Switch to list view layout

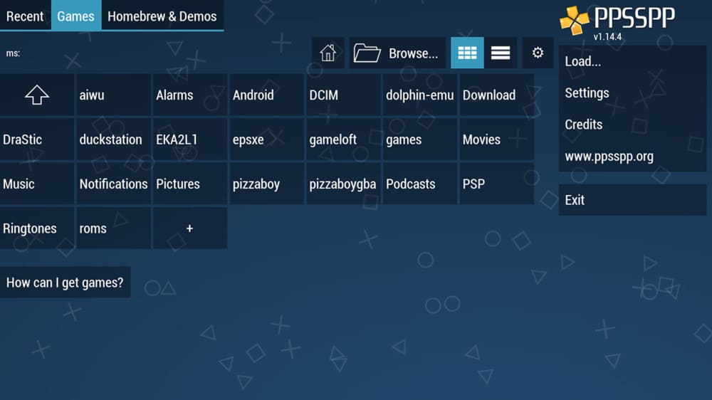[501, 53]
